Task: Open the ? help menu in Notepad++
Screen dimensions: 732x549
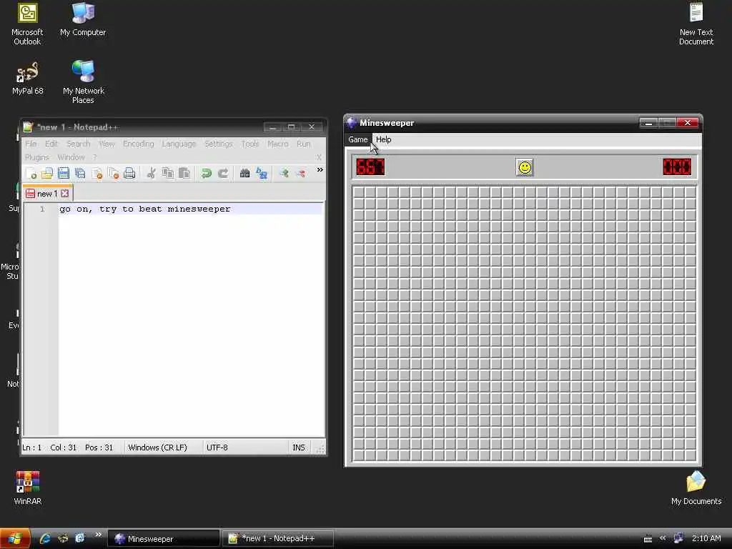Action: (x=94, y=157)
